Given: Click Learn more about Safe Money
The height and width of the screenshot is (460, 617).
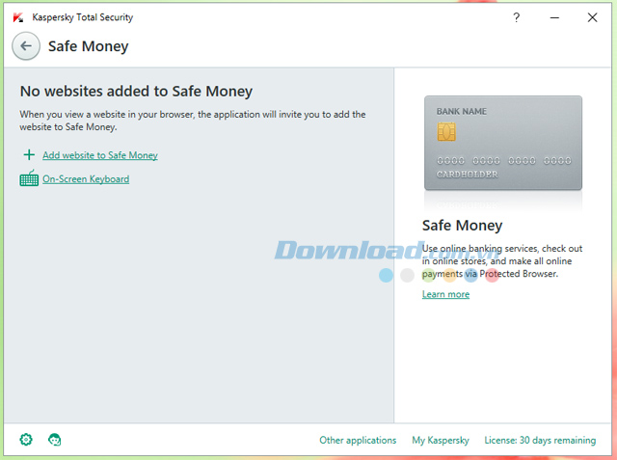Looking at the screenshot, I should (x=445, y=294).
